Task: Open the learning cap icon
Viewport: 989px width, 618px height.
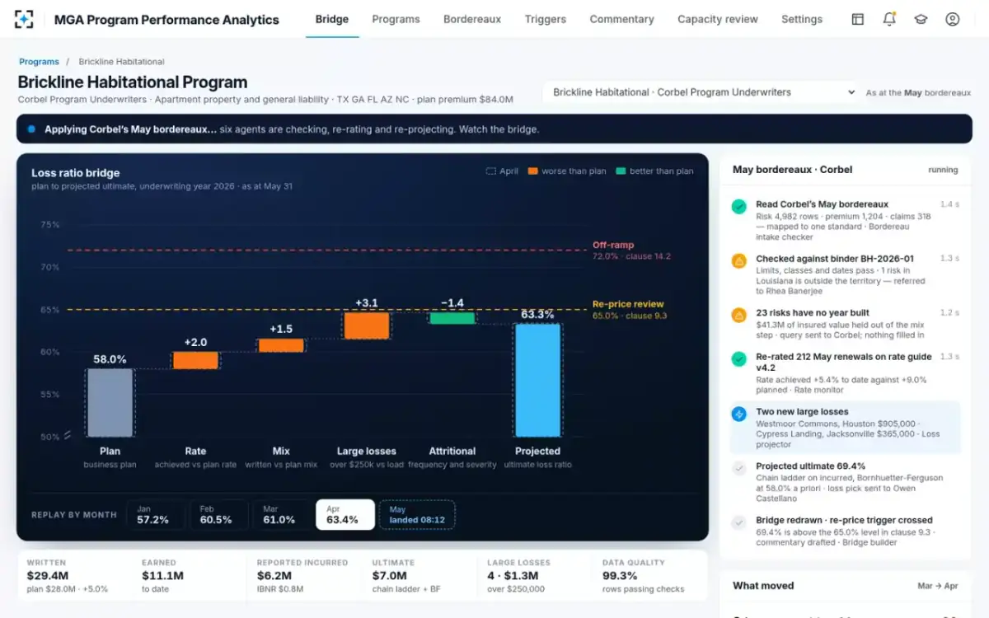Action: (921, 19)
